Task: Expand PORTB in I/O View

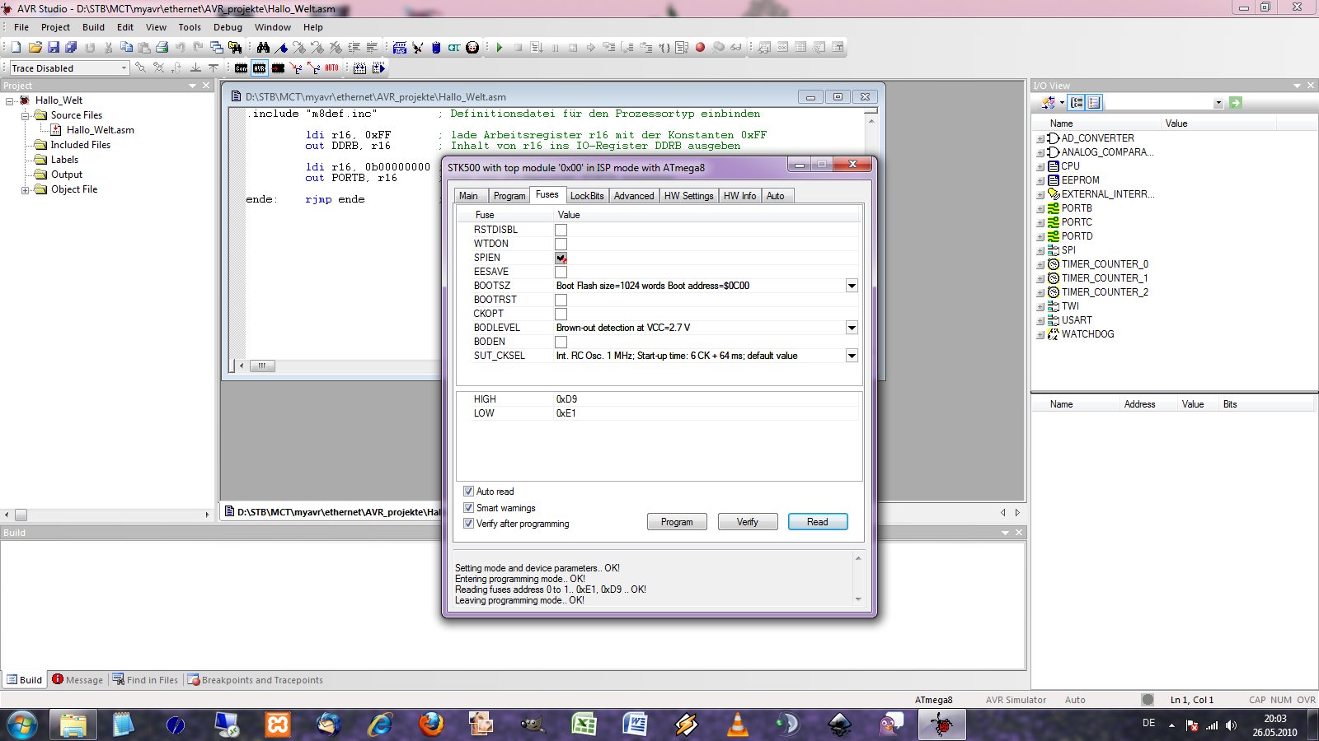Action: (x=1040, y=209)
